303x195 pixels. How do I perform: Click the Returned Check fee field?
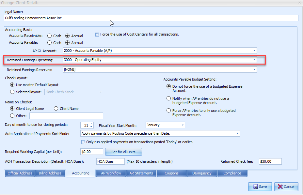(270, 161)
